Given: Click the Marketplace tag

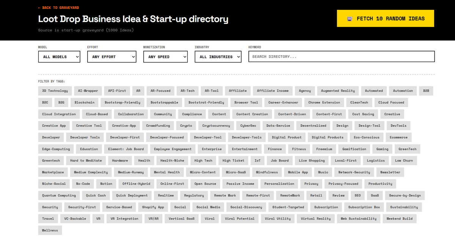Looking at the screenshot, I should click(x=53, y=172).
